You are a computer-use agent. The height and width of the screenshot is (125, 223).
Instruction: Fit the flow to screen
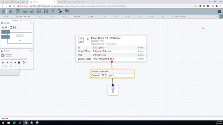(11, 27)
